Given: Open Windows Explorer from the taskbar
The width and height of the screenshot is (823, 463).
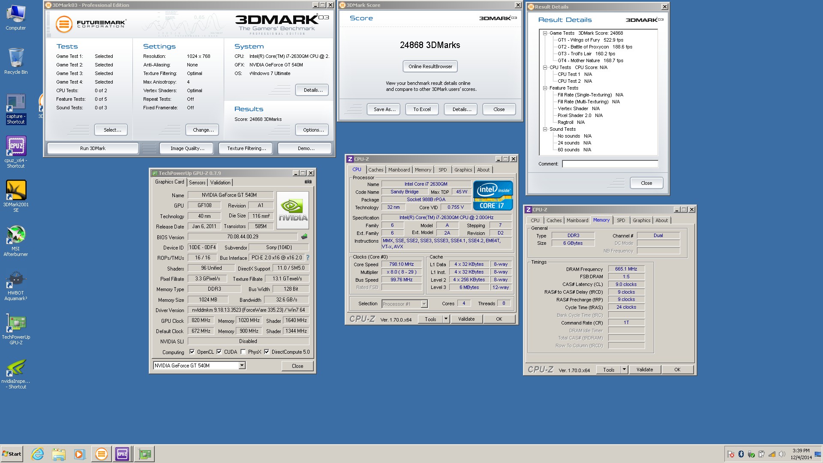Looking at the screenshot, I should (59, 454).
